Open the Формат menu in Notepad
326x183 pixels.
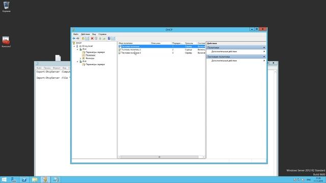pos(57,68)
